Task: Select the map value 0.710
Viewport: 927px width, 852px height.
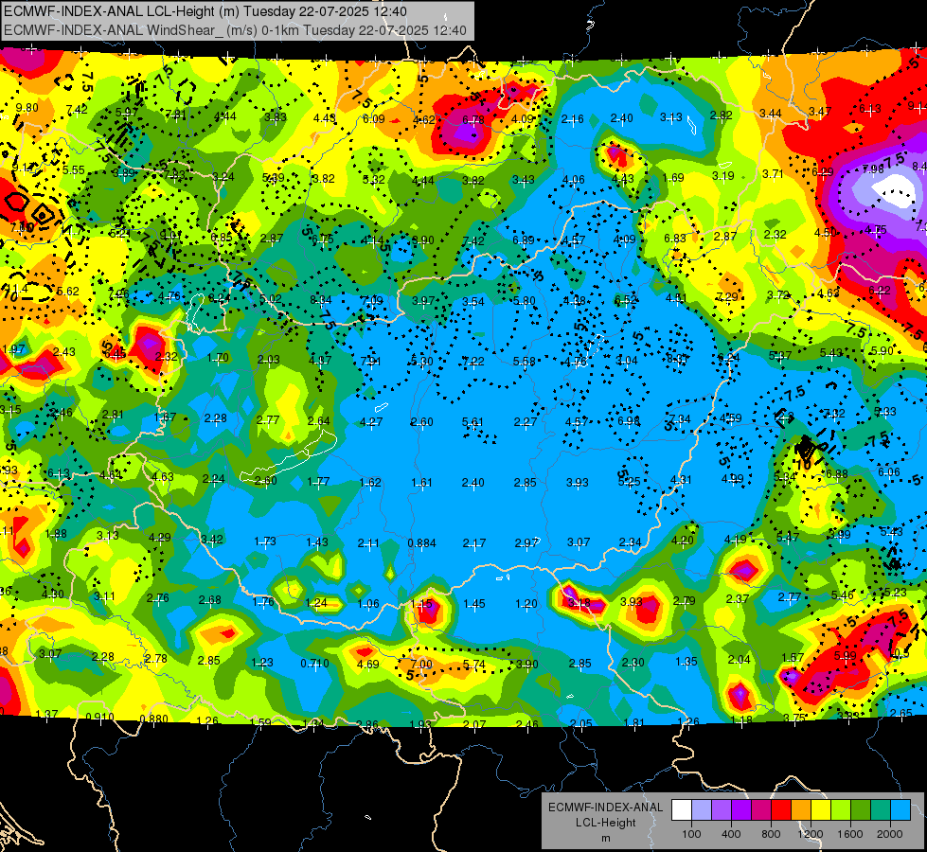Action: [314, 664]
